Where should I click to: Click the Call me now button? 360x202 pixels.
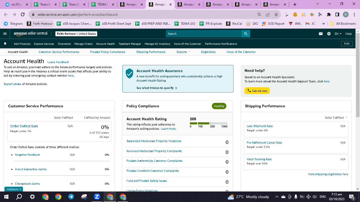click(x=257, y=91)
